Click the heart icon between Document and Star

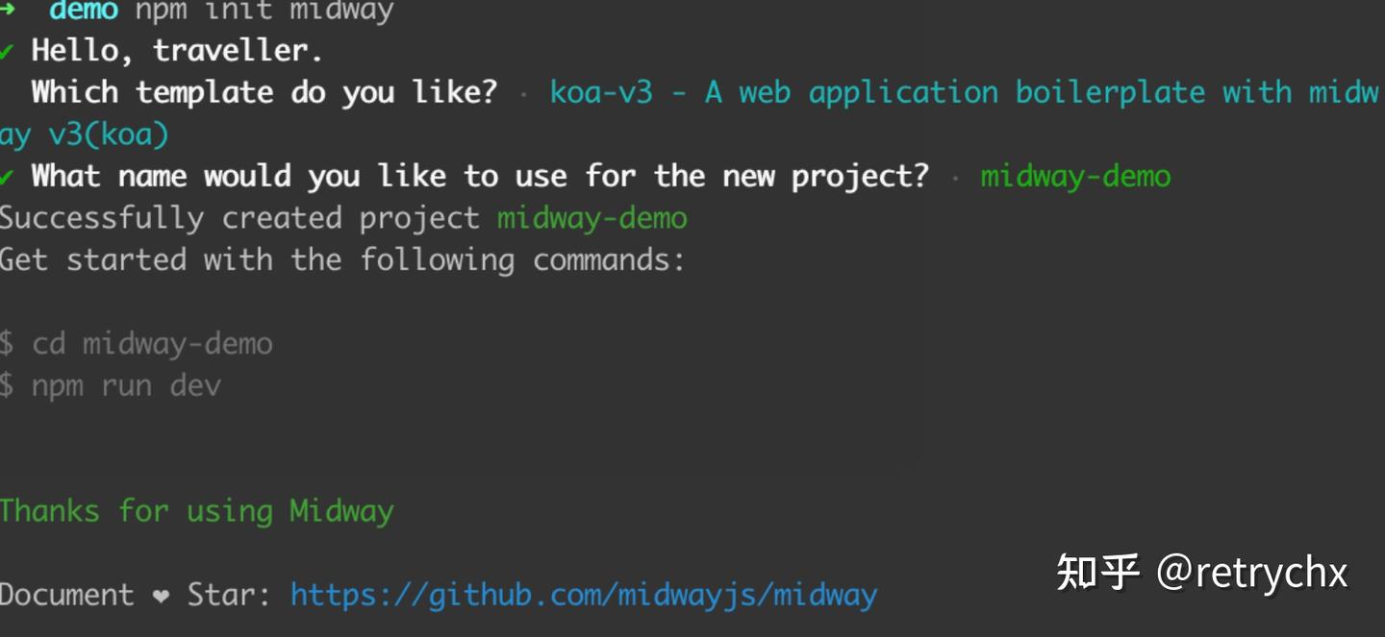coord(161,596)
